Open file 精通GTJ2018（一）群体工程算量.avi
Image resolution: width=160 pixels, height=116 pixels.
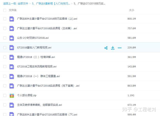click(38, 76)
